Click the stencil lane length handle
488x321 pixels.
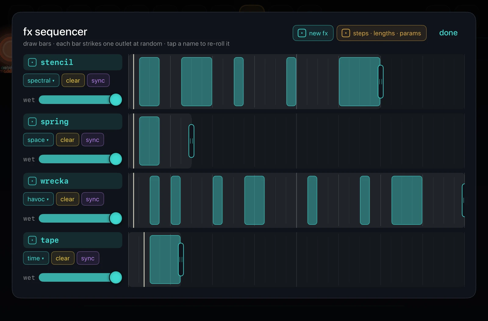(x=381, y=82)
